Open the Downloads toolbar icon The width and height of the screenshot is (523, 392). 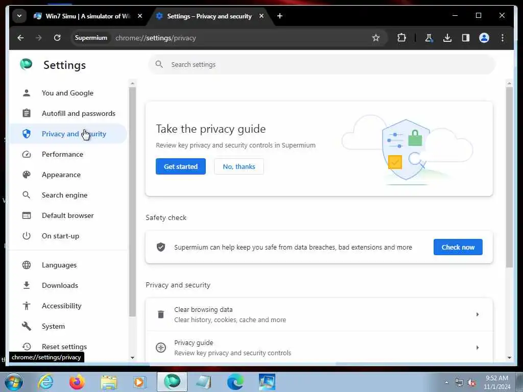pyautogui.click(x=447, y=38)
